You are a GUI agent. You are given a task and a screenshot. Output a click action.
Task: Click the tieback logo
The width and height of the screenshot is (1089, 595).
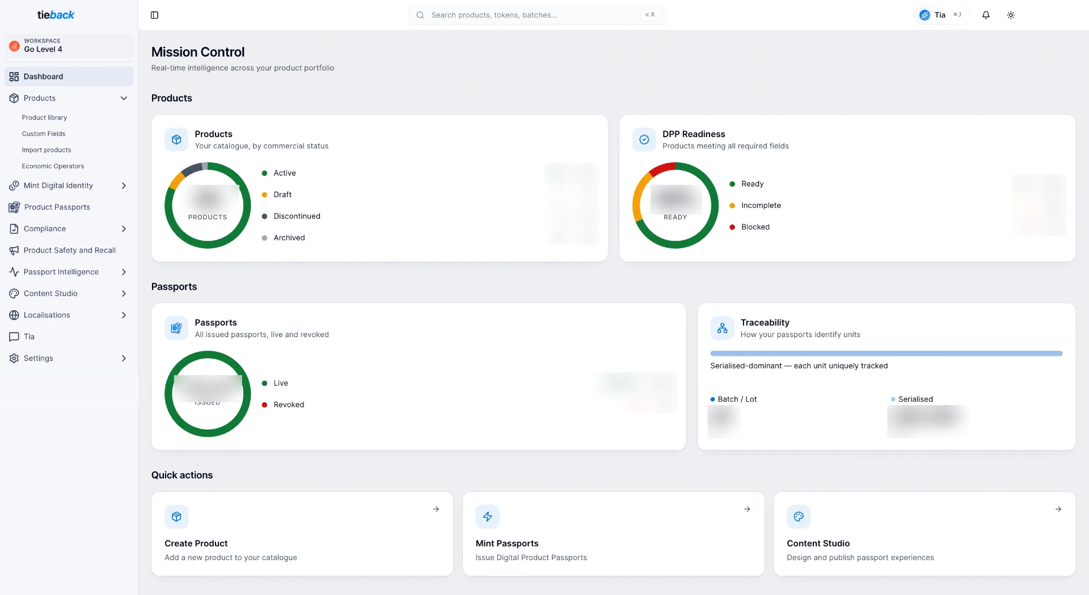click(56, 15)
